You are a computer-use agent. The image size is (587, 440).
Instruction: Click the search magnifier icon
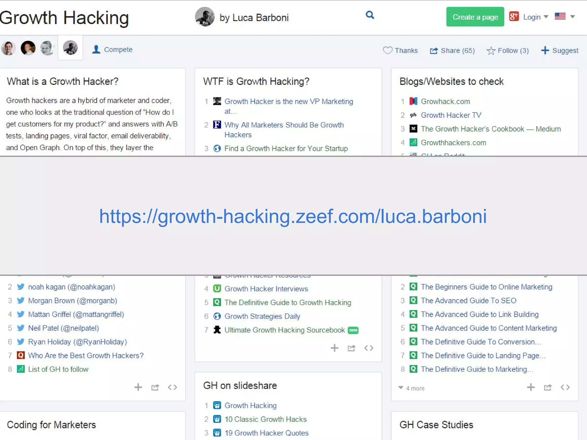(370, 15)
